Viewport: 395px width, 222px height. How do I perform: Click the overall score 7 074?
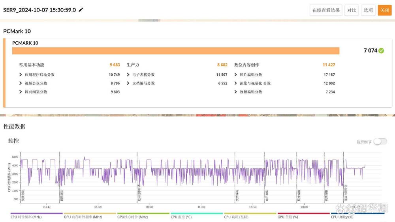pyautogui.click(x=371, y=50)
